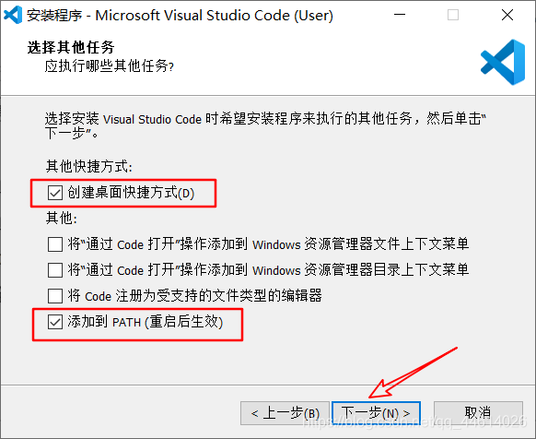This screenshot has width=536, height=439.
Task: Click the 其他快捷方式: label
Action: tap(89, 166)
